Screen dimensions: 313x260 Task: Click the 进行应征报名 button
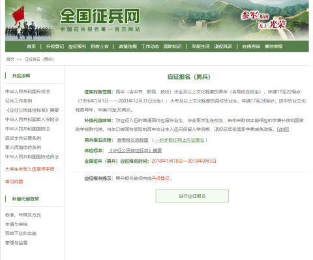[x=192, y=196]
